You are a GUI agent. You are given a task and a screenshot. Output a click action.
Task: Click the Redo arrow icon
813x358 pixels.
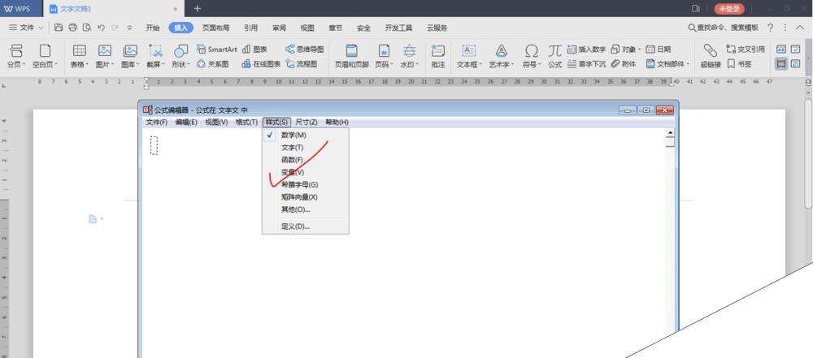tap(115, 28)
